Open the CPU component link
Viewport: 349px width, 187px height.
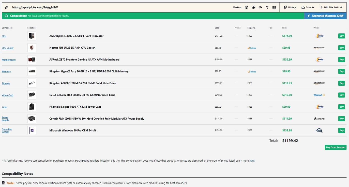pyautogui.click(x=4, y=36)
